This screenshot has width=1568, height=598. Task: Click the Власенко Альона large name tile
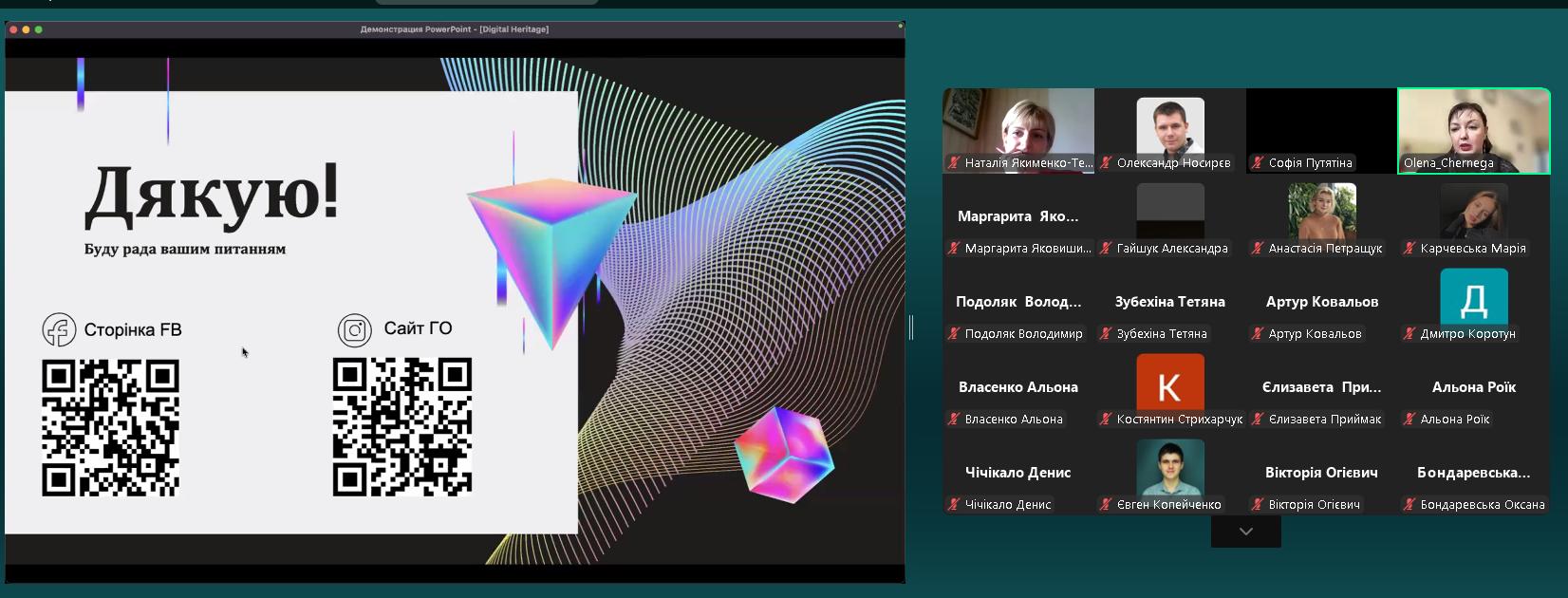tap(1018, 387)
